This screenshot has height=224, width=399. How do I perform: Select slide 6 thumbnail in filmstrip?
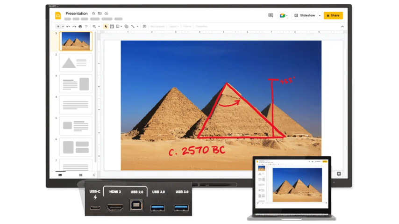76,147
